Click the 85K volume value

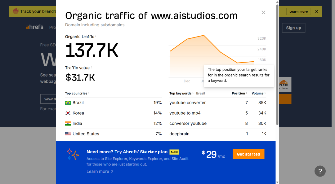click(x=262, y=103)
